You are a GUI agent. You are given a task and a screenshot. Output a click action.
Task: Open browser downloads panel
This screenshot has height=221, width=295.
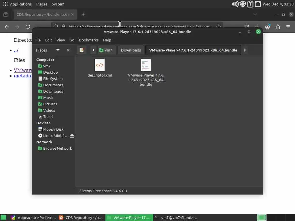point(257,26)
